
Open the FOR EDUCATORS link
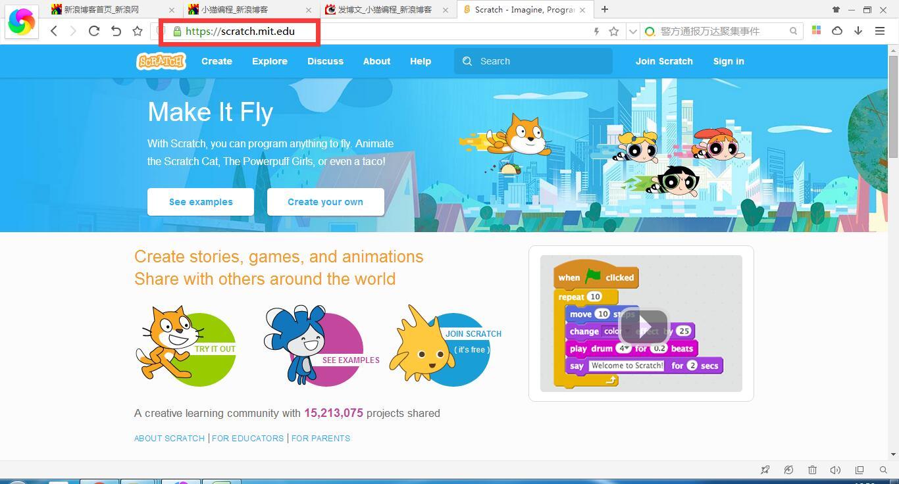pyautogui.click(x=247, y=438)
